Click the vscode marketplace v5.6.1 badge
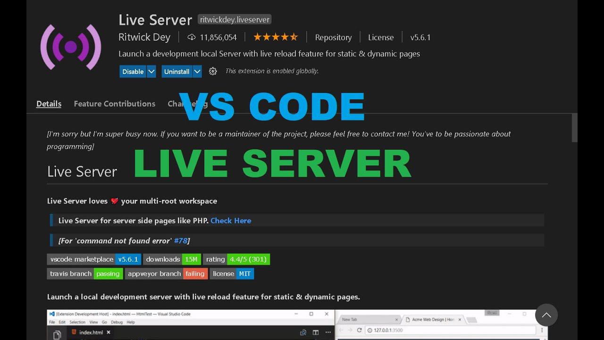Image resolution: width=604 pixels, height=340 pixels. click(94, 259)
